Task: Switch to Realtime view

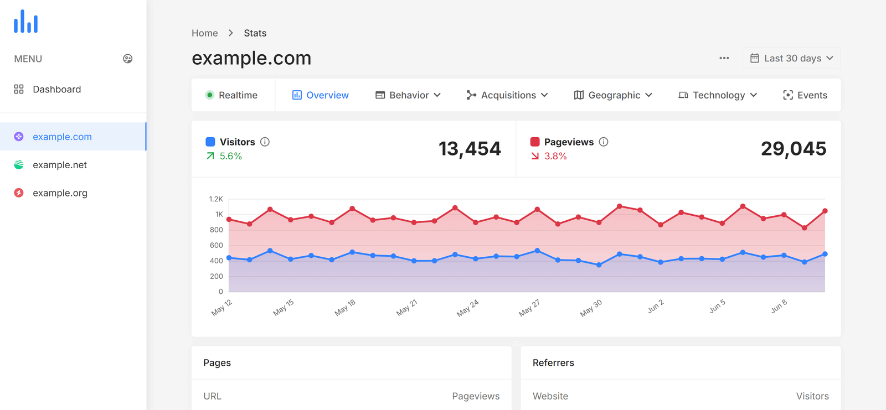Action: coord(232,95)
